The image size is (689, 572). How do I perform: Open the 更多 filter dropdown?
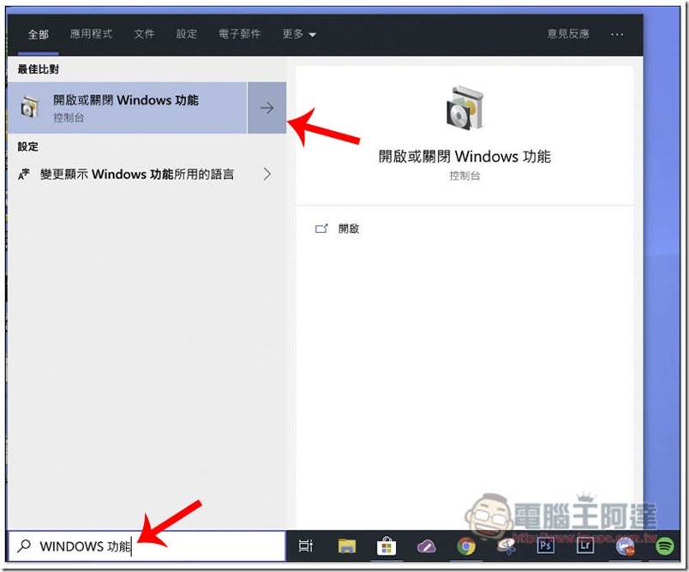pos(299,33)
